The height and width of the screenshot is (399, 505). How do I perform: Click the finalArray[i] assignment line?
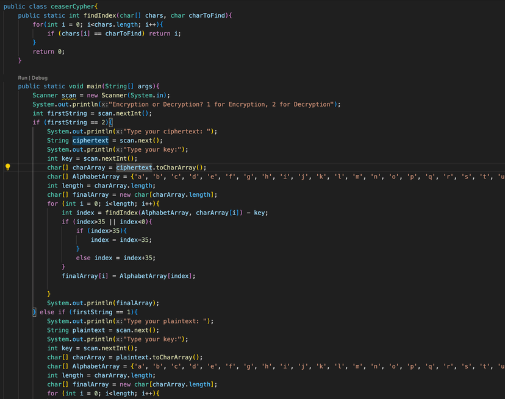[x=129, y=276]
